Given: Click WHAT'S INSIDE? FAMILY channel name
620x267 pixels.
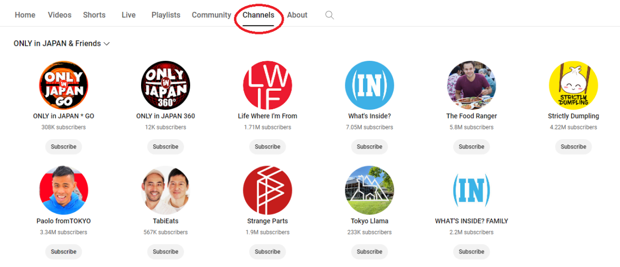Looking at the screenshot, I should (471, 221).
